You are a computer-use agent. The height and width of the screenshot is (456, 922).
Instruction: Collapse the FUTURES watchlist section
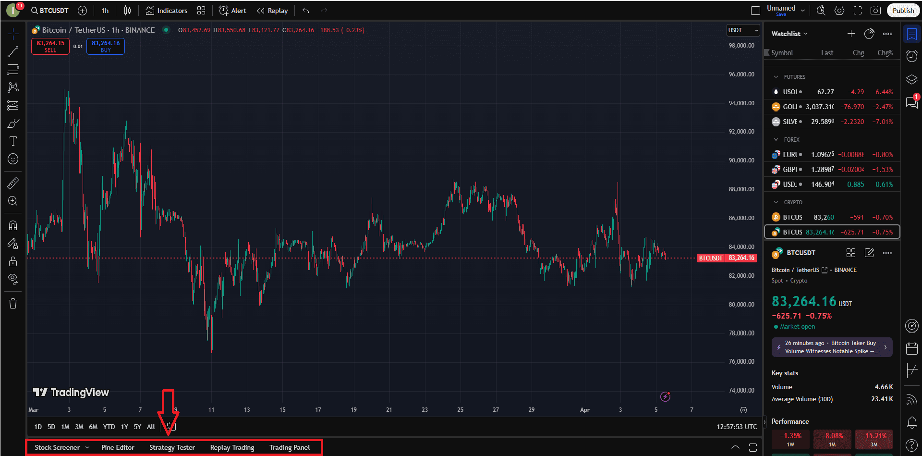[x=776, y=77]
